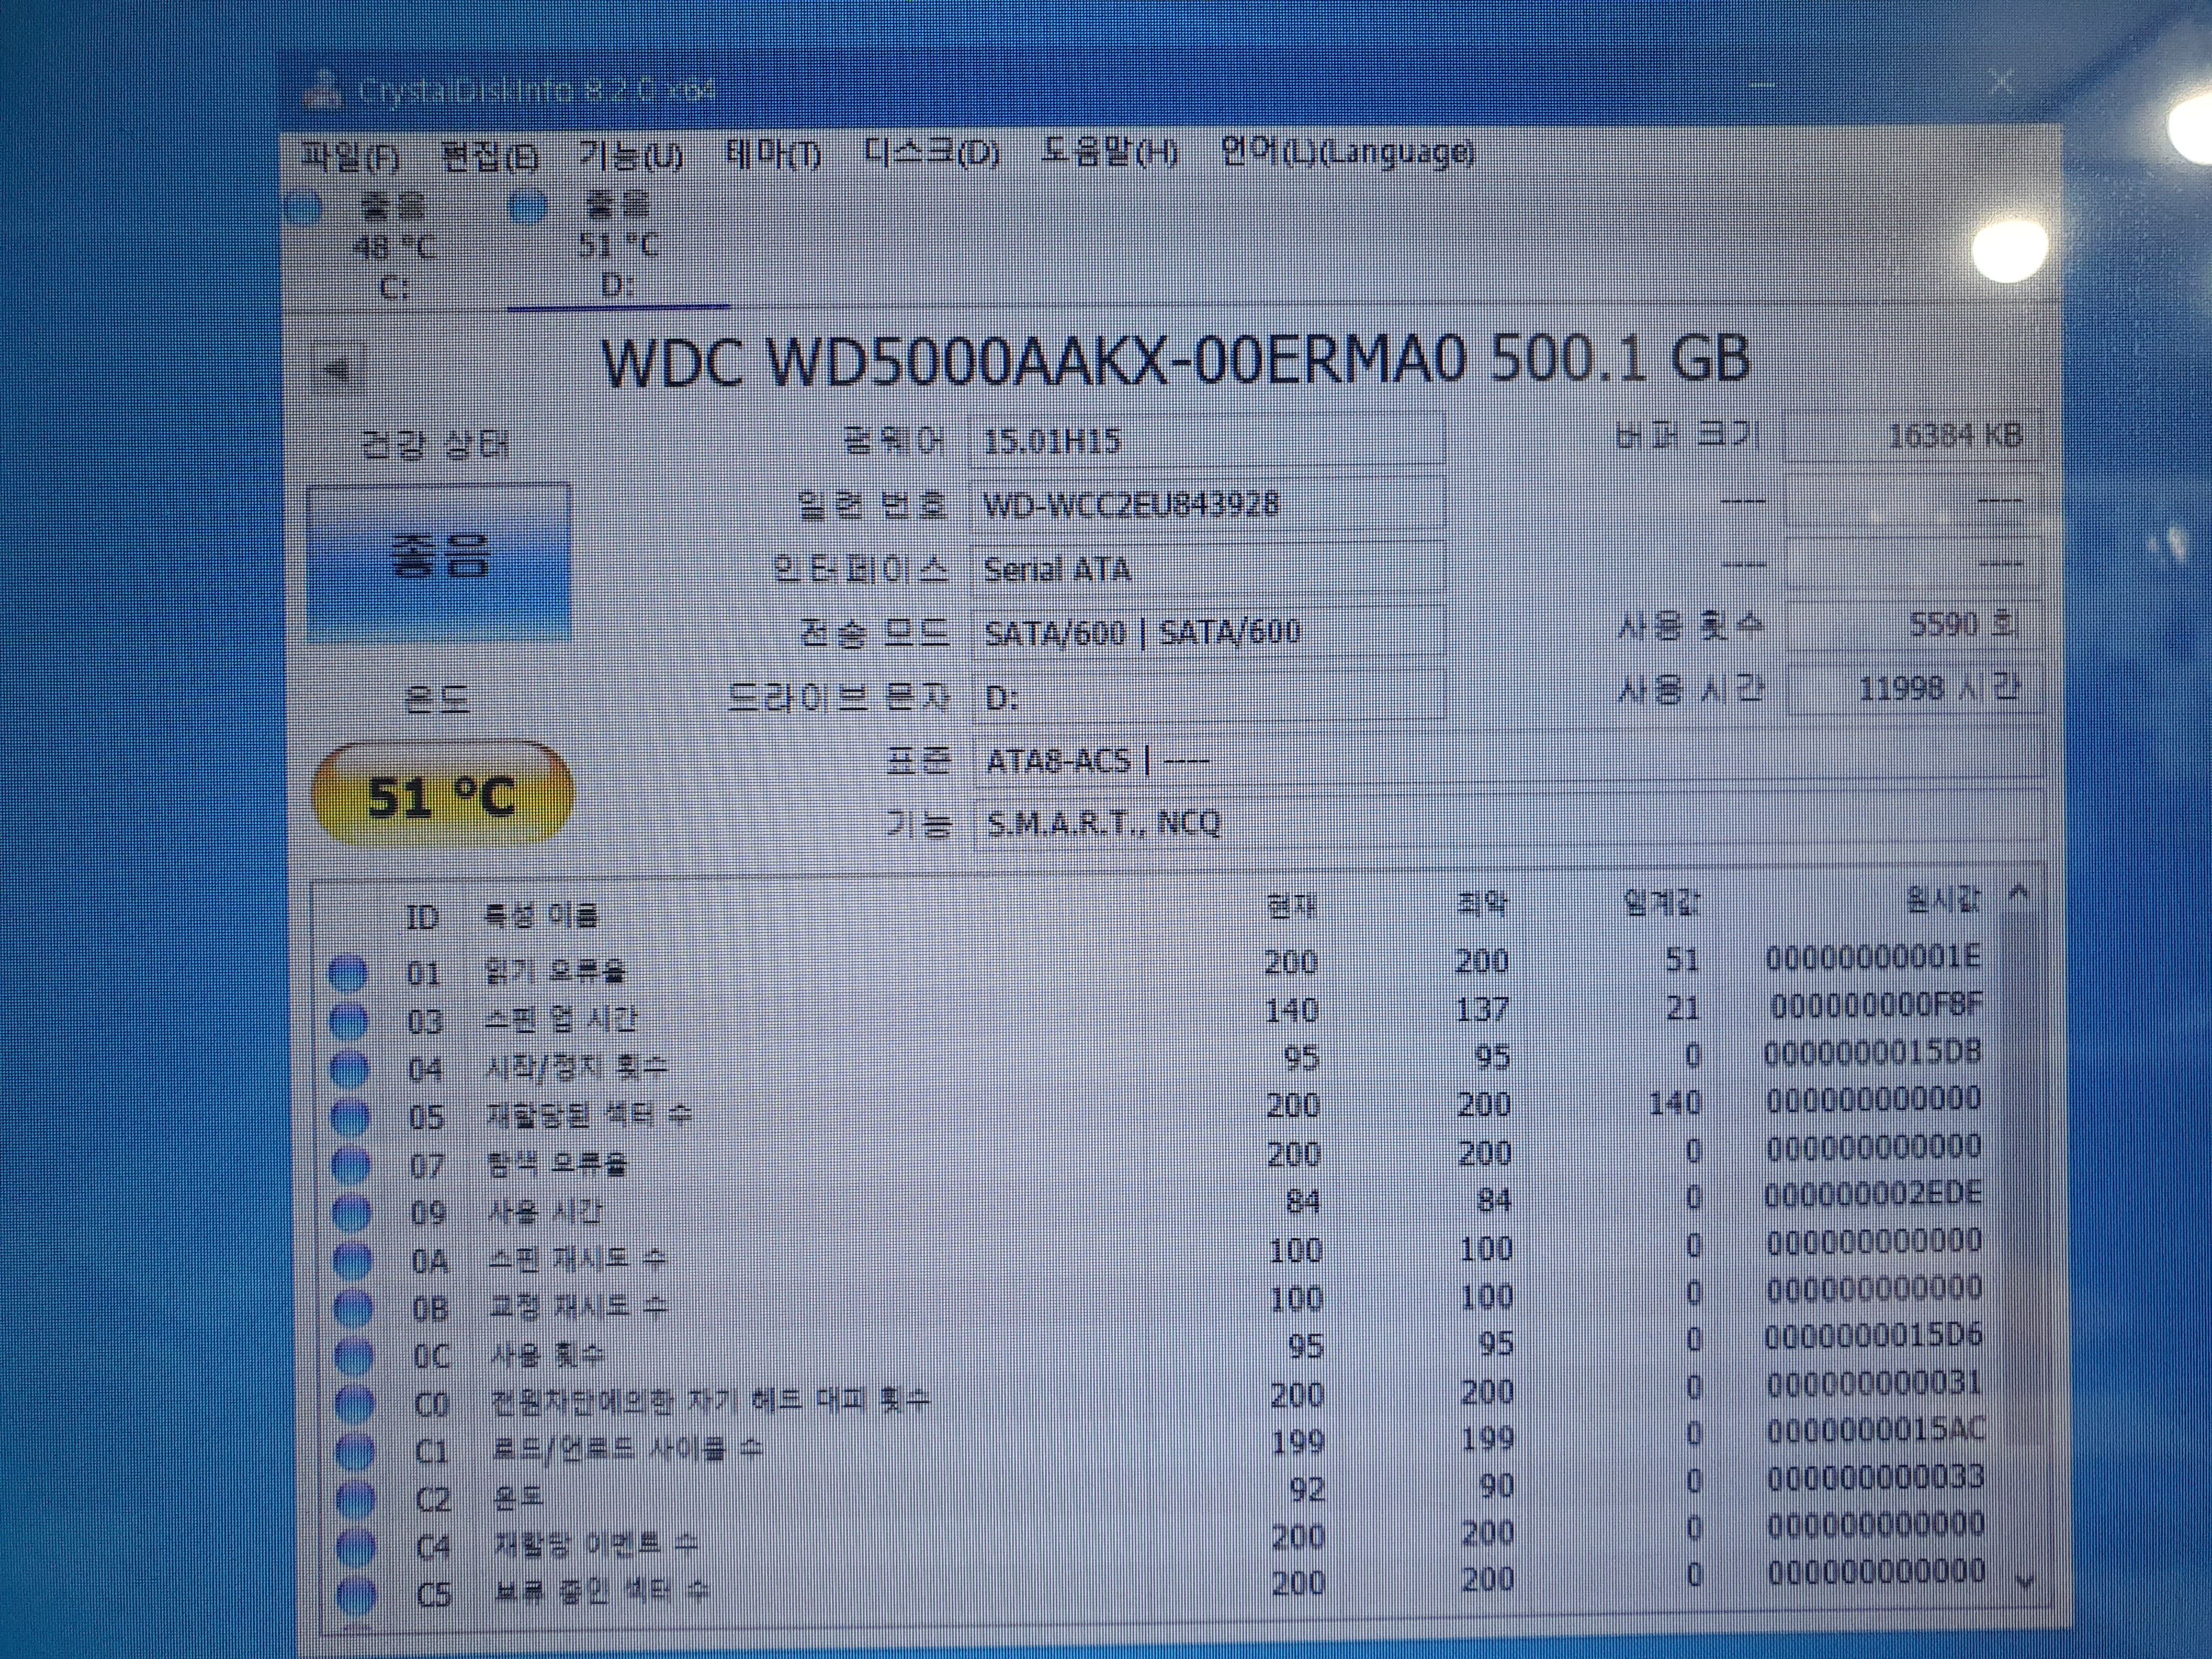
Task: Click status circle icon of C: disk
Action: (304, 209)
